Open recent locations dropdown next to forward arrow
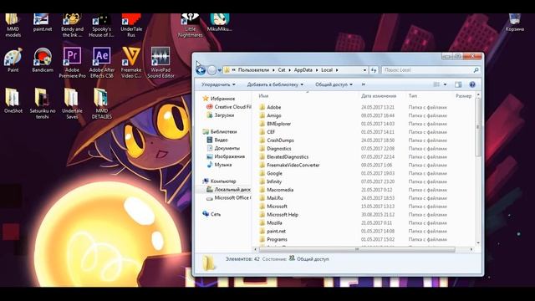This screenshot has height=301, width=535. (219, 70)
